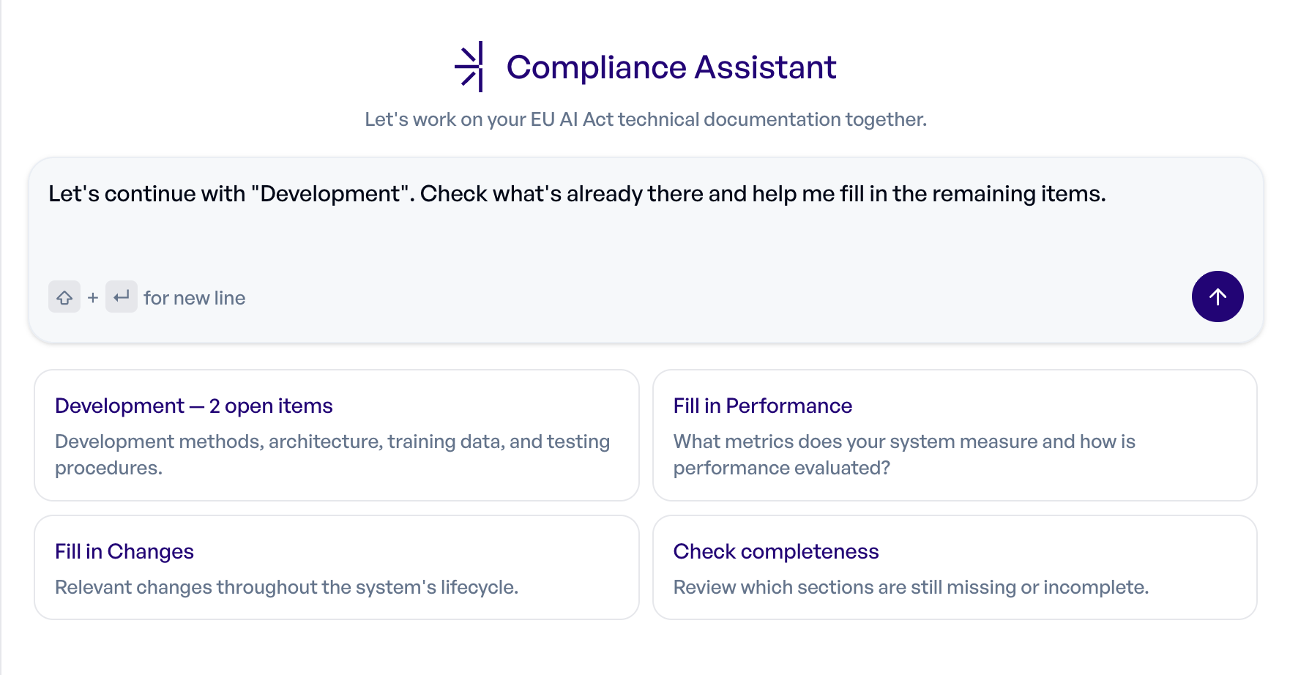1290x675 pixels.
Task: Click the return symbol next to 'for new line'
Action: [122, 297]
